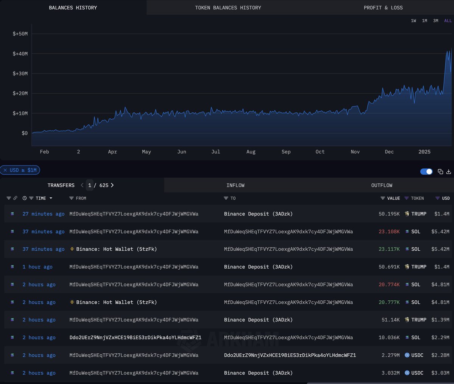The height and width of the screenshot is (384, 454).
Task: Go to the previous transfers page
Action: [82, 185]
